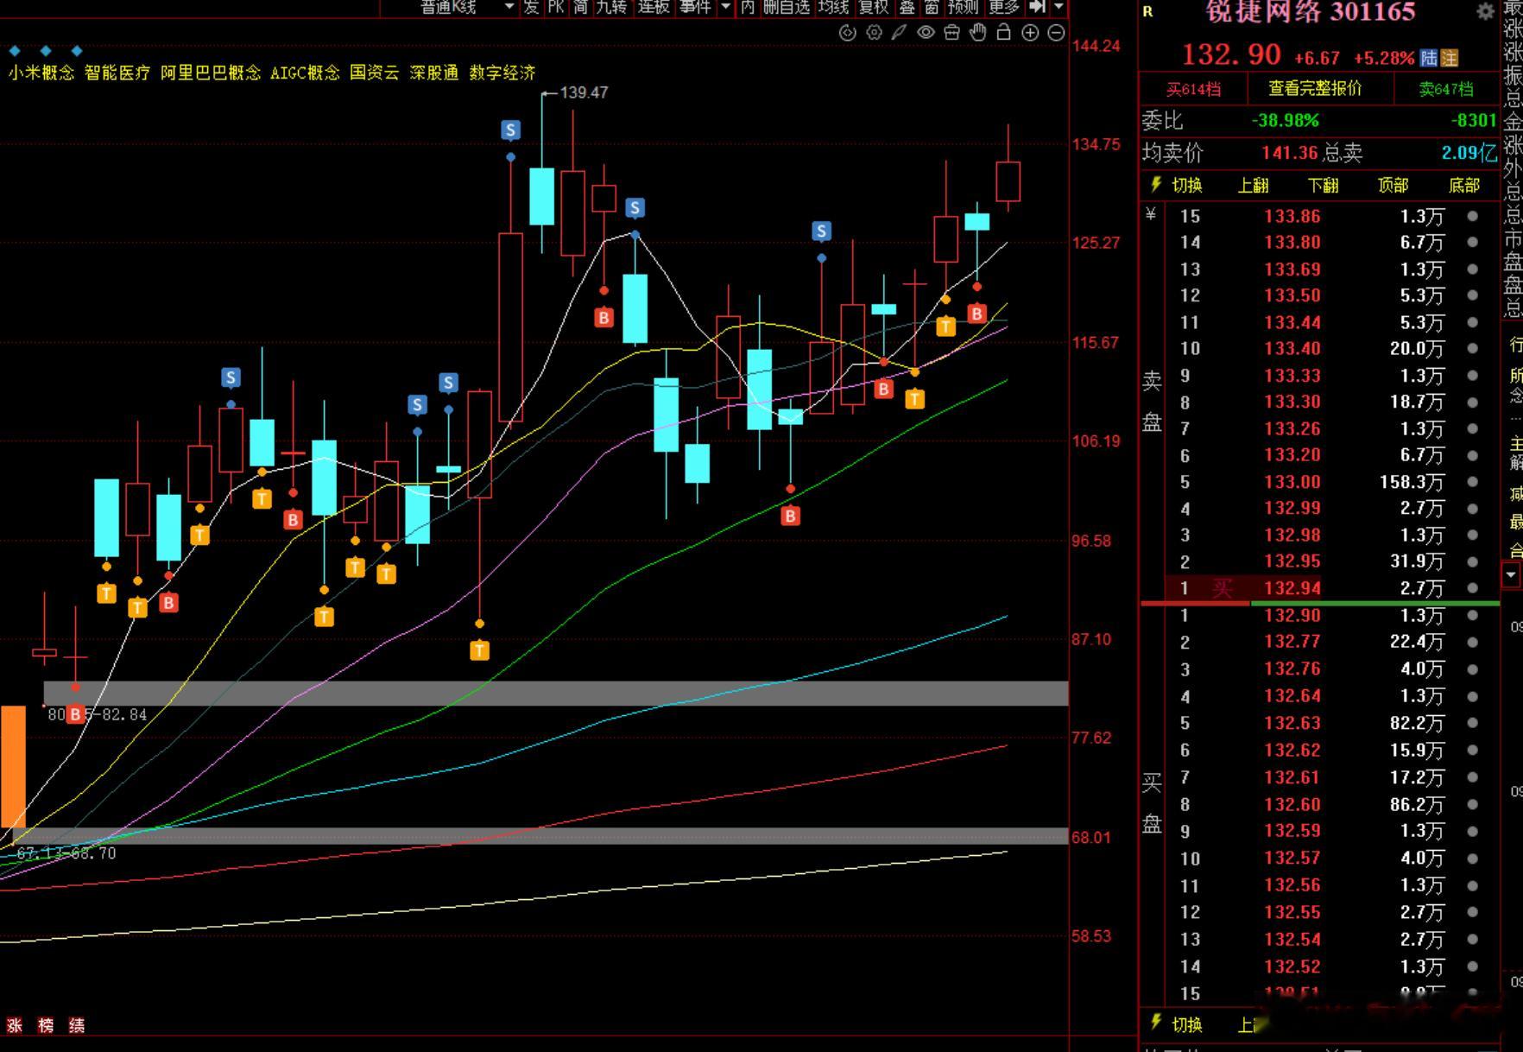Click 下翻 to page down order book
Image resolution: width=1523 pixels, height=1052 pixels.
1323,185
